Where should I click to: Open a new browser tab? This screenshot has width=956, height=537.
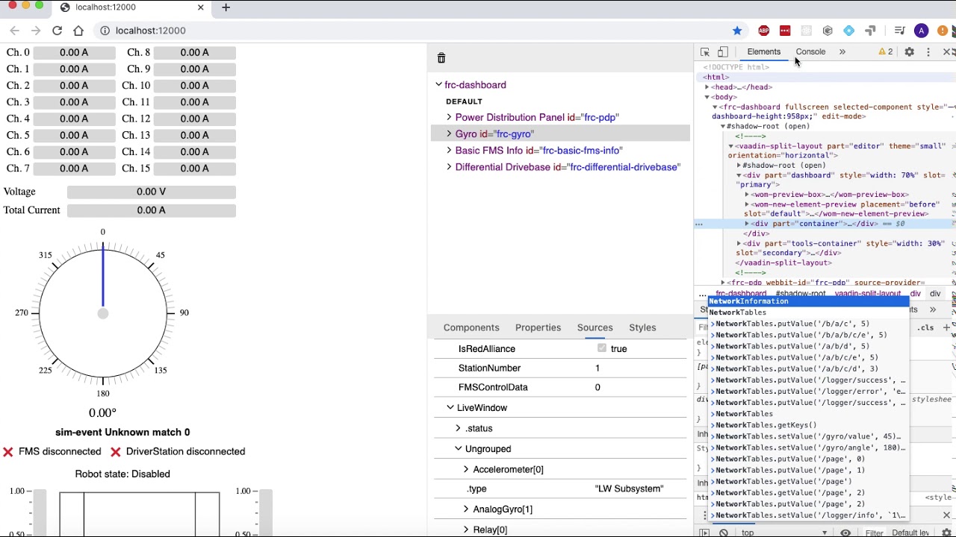coord(226,7)
